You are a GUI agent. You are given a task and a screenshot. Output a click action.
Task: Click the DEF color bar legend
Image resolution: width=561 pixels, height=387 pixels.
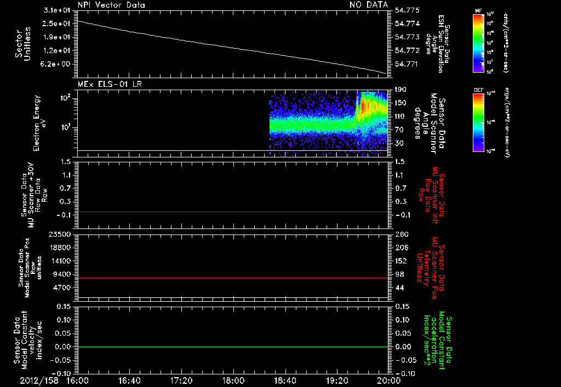[x=478, y=122]
